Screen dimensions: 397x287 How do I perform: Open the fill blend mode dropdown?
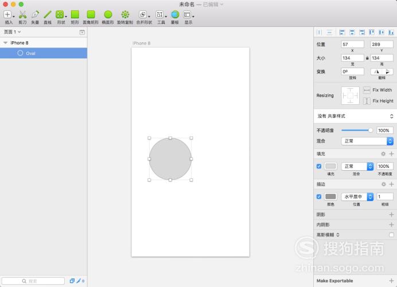(357, 166)
